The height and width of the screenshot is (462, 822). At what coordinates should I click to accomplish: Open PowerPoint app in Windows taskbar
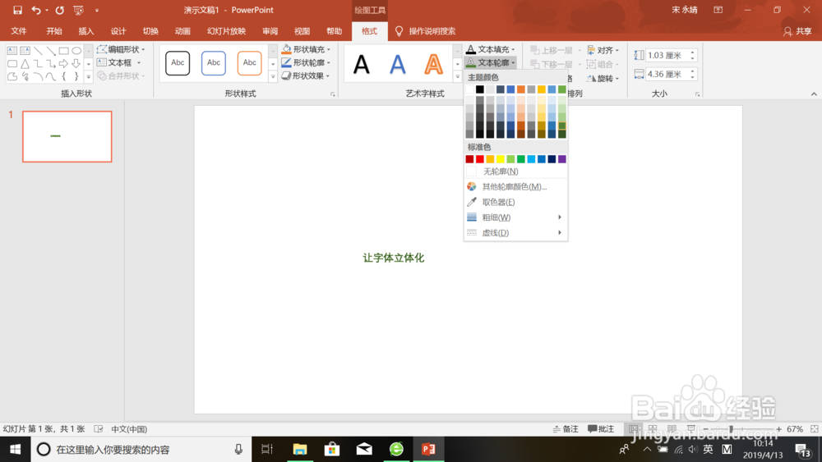click(x=428, y=449)
